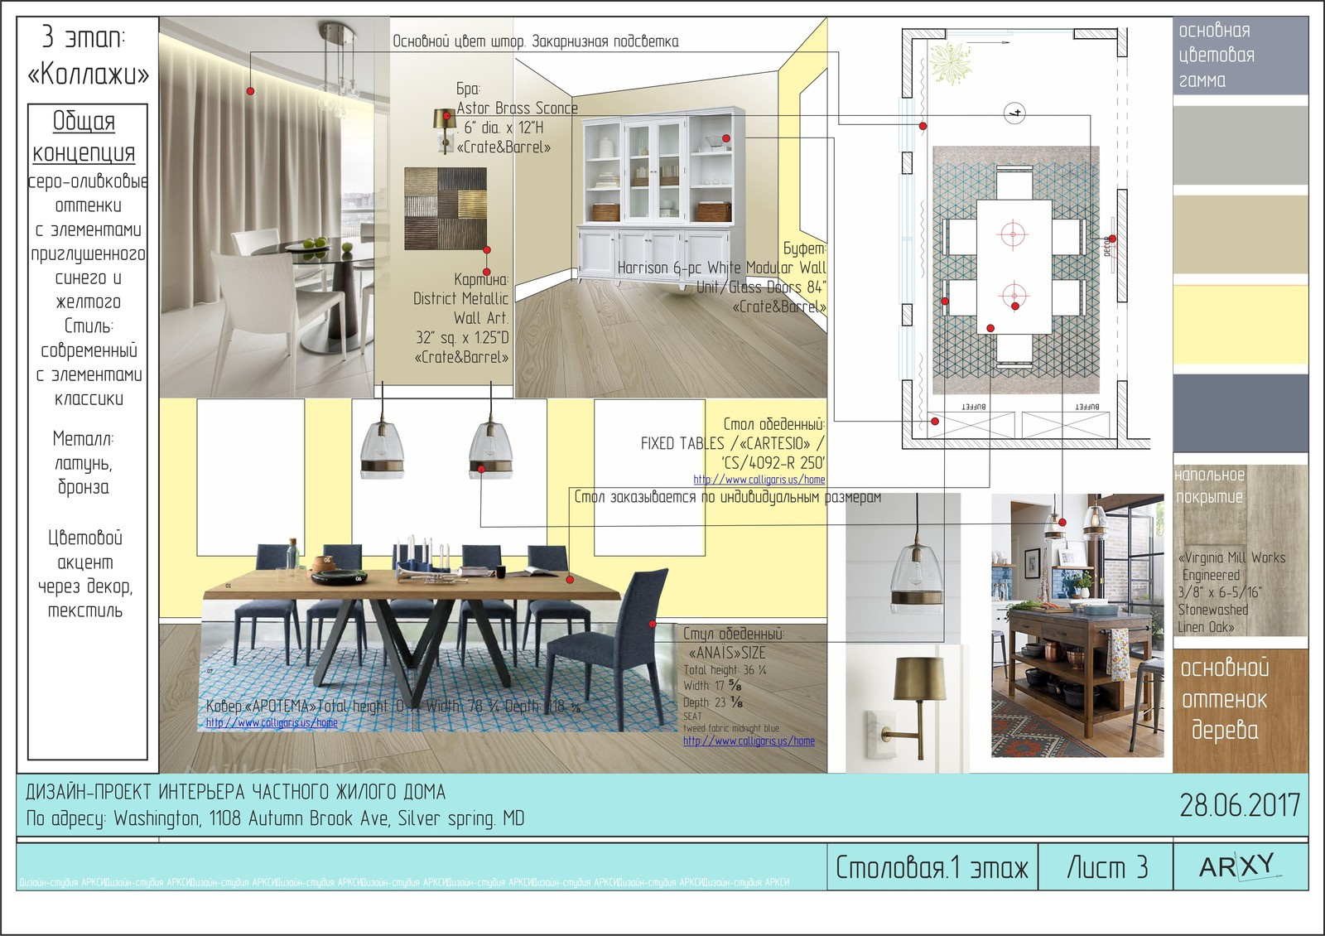The width and height of the screenshot is (1325, 936).
Task: Click the white Harrison buffet cabinet image
Action: tap(660, 197)
